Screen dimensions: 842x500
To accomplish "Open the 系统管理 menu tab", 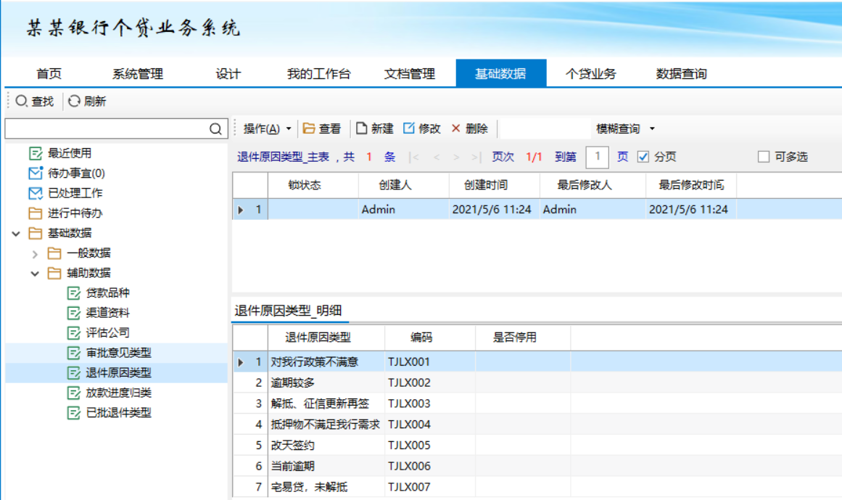I will (137, 73).
